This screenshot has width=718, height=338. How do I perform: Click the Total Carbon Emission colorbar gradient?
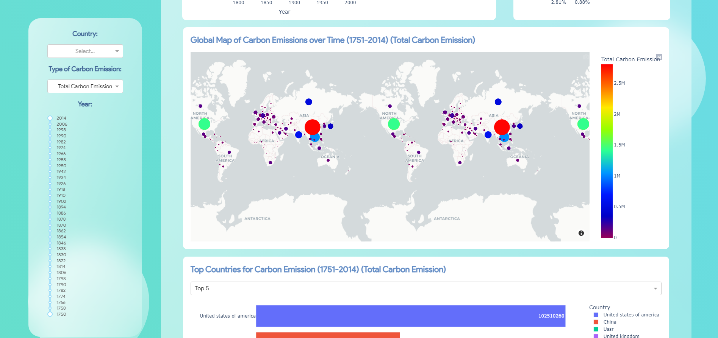[x=607, y=151]
